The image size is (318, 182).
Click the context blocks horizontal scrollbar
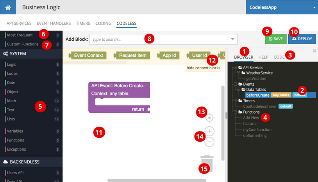pos(95,62)
